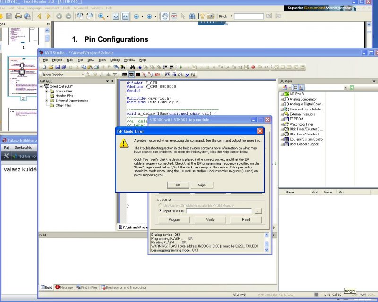Viewport: 378px width, 302px height.
Task: Expand the Boot Loader Support node
Action: [x=282, y=144]
